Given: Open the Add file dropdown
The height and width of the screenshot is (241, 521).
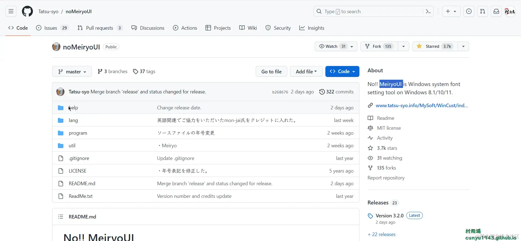Looking at the screenshot, I should tap(306, 71).
